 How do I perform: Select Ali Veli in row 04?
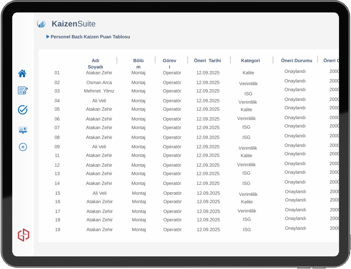tap(99, 101)
